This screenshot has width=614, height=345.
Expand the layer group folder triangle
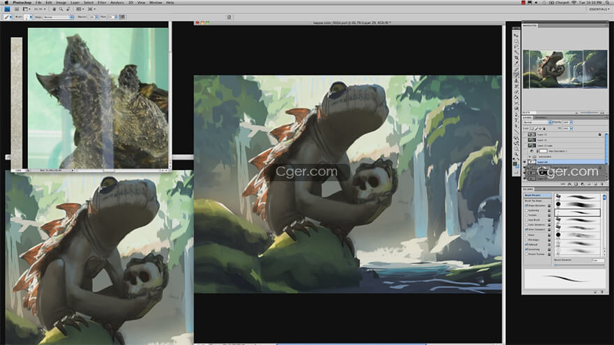coord(530,156)
